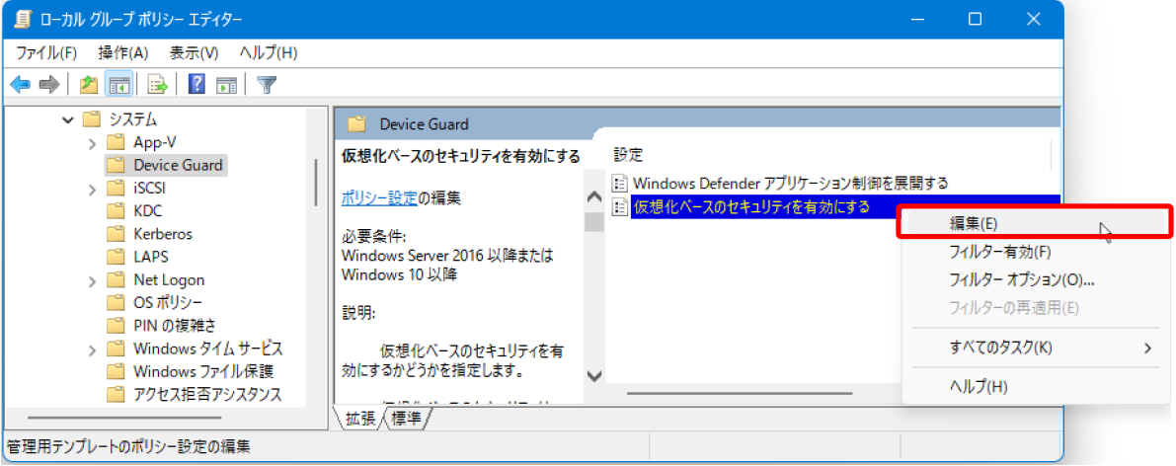
Task: Select the KDC tree item
Action: tap(148, 211)
